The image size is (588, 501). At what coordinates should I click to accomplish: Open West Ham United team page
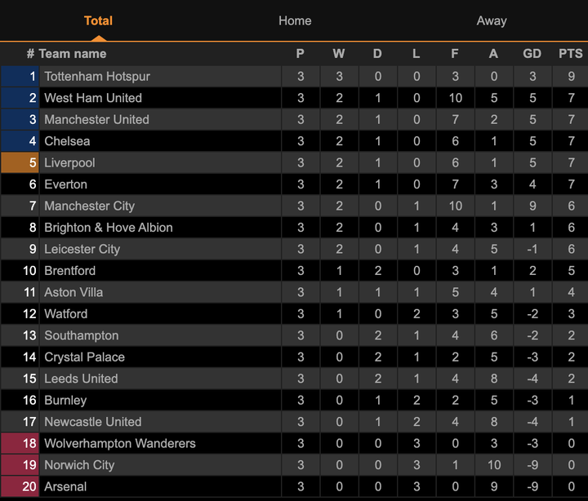(x=93, y=98)
